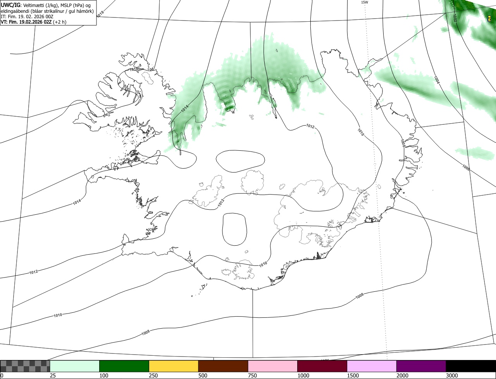Click the 1018 isobar label
Image resolution: width=496 pixels, height=379 pixels.
point(100,14)
